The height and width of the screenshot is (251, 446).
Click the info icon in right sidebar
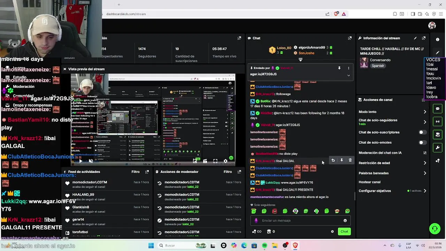pos(438,39)
